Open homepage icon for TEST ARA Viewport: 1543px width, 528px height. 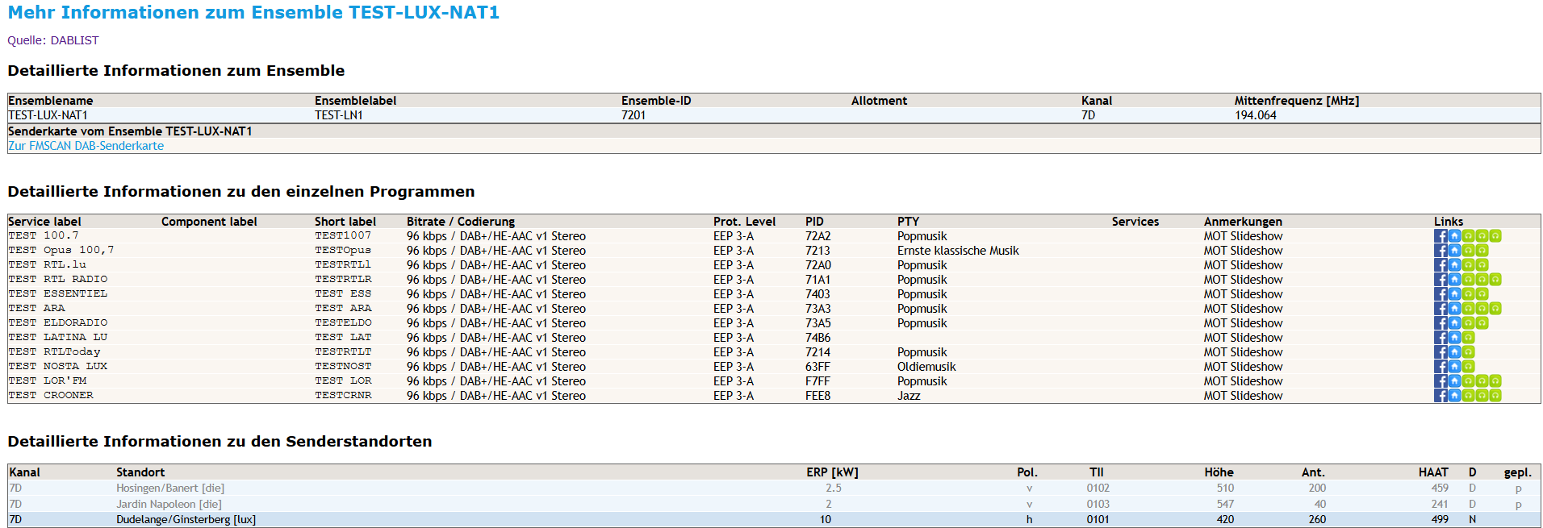click(1454, 309)
